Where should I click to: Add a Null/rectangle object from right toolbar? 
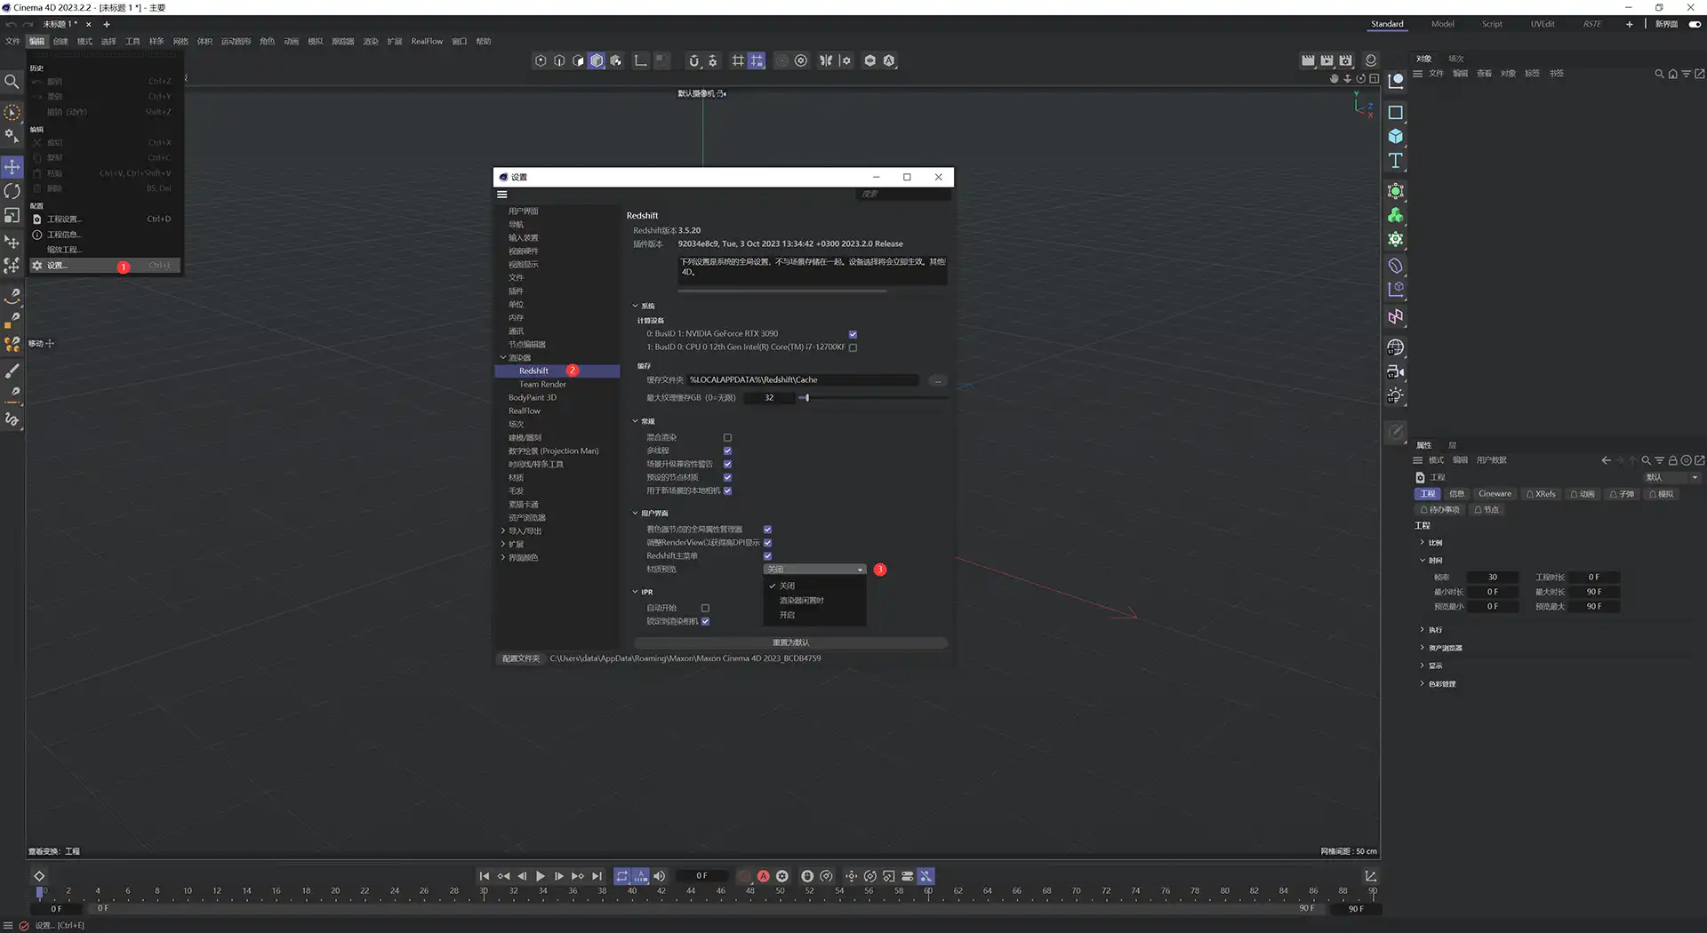(1396, 112)
